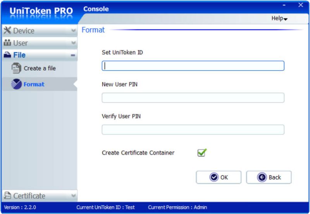
Task: Close the UniToken PRO window
Action: coord(301,5)
